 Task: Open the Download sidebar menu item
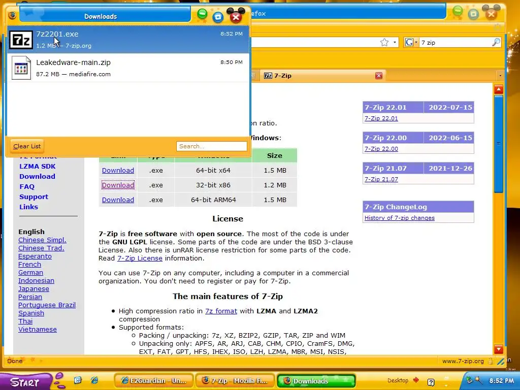click(x=37, y=176)
